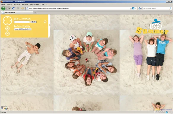This screenshot has width=173, height=114.
Task: Click the greyed Forward arrow button
Action: tap(7, 8)
